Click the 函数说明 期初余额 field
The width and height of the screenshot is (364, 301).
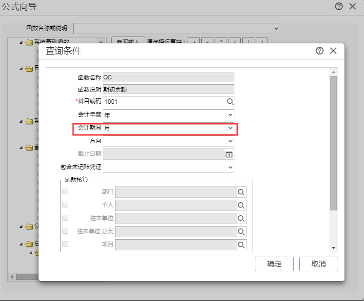pyautogui.click(x=169, y=89)
